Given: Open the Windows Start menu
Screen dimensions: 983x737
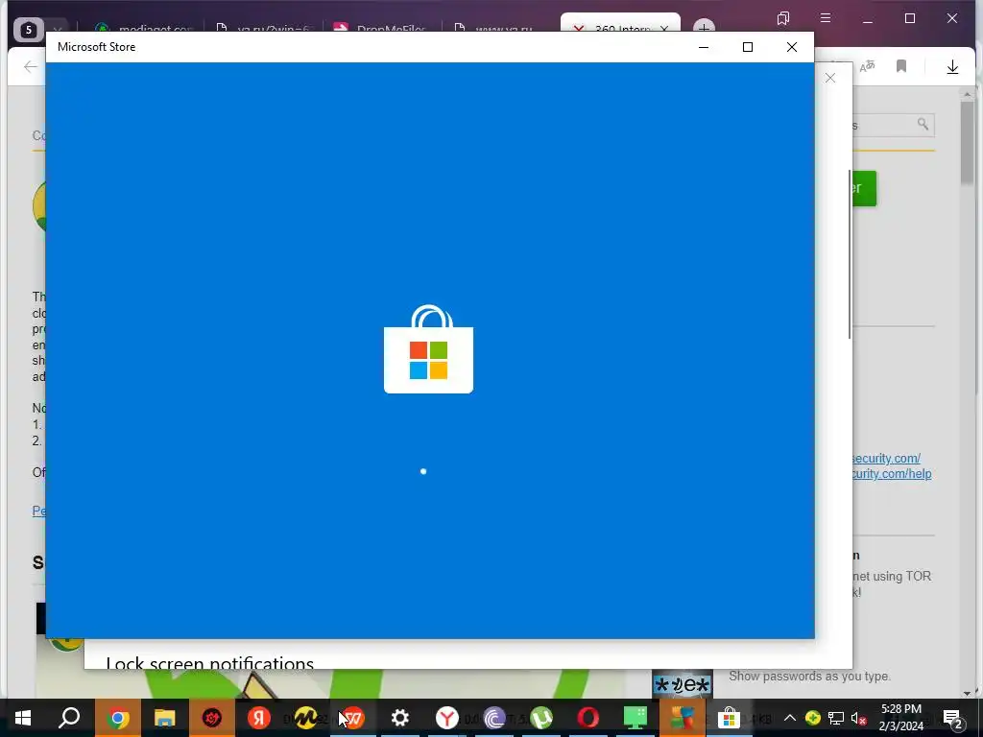Looking at the screenshot, I should click(23, 718).
